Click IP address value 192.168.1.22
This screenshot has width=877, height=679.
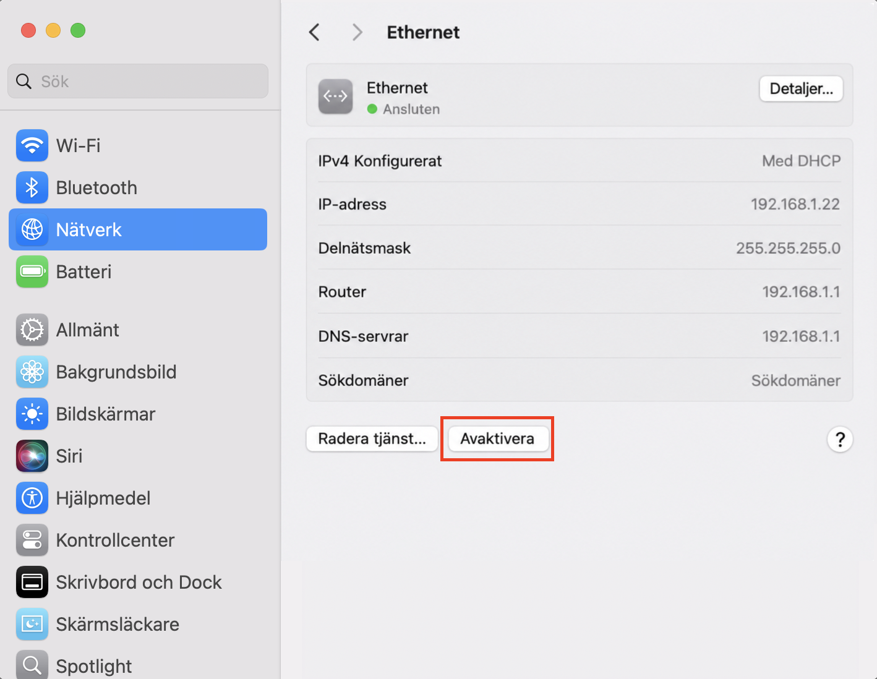[x=795, y=204]
